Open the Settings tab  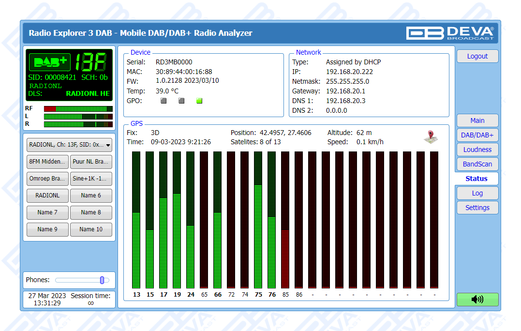click(477, 208)
